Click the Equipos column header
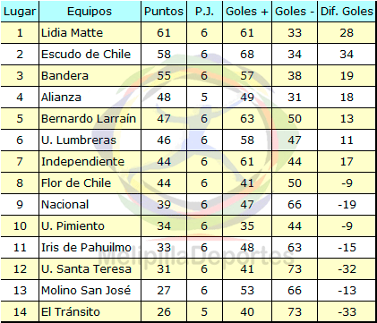This screenshot has width=377, height=323. point(90,12)
